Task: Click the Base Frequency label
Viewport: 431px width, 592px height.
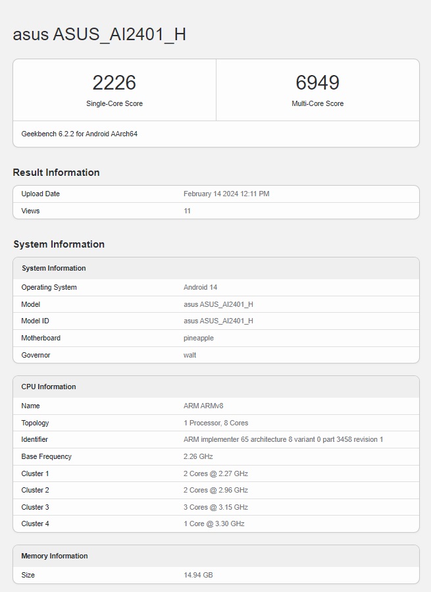Action: (47, 456)
